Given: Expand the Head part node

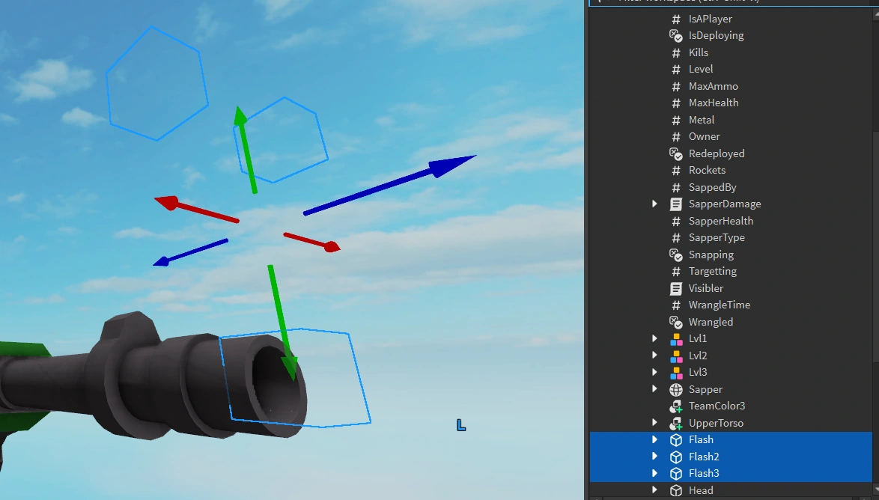Looking at the screenshot, I should (654, 490).
